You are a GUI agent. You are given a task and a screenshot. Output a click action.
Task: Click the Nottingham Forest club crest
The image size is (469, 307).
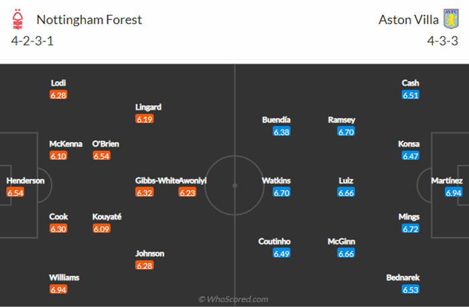[17, 19]
